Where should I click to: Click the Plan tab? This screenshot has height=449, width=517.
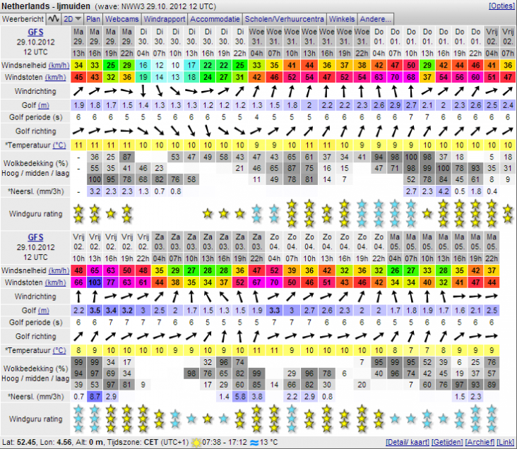(x=93, y=18)
